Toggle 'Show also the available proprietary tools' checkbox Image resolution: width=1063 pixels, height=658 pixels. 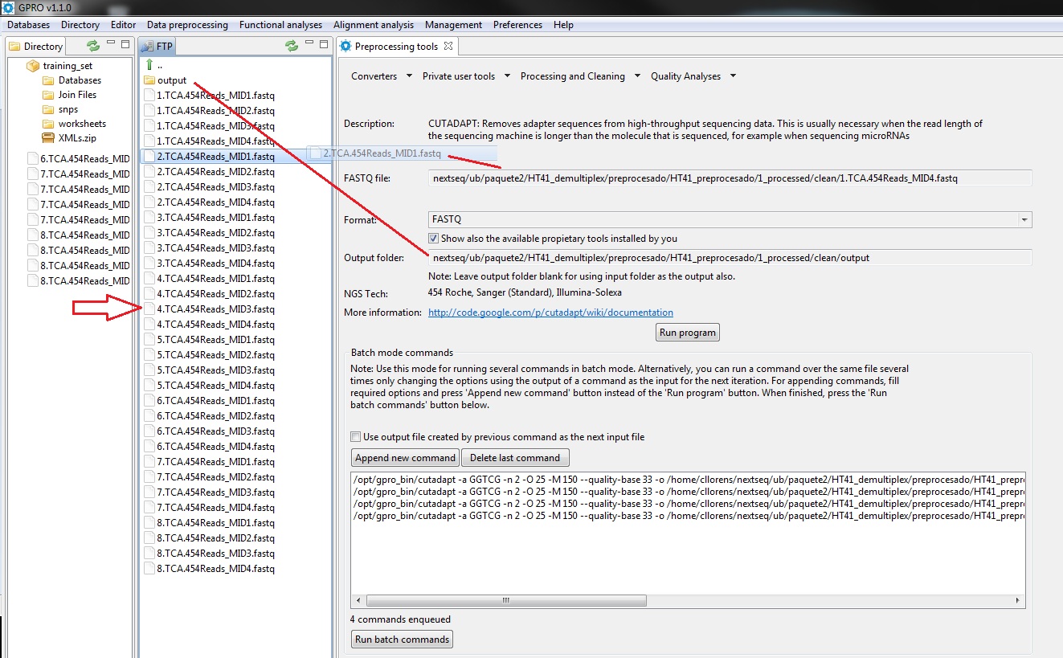click(x=434, y=239)
